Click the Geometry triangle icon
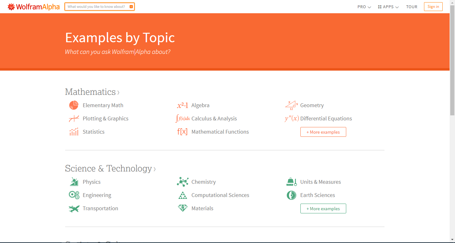 pyautogui.click(x=291, y=105)
